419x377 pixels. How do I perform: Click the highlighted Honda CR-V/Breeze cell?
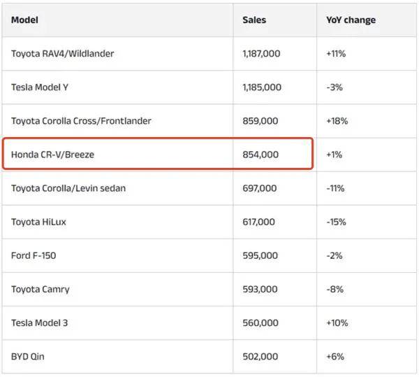pyautogui.click(x=52, y=155)
